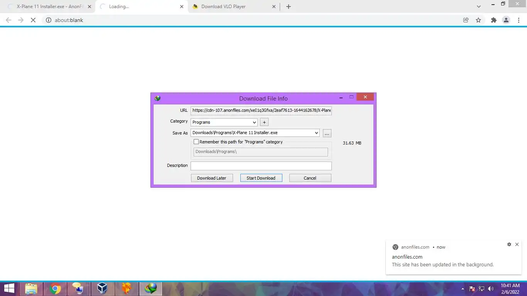Screen dimensions: 527x296
Task: Open network status icon in tray
Action: (481, 289)
